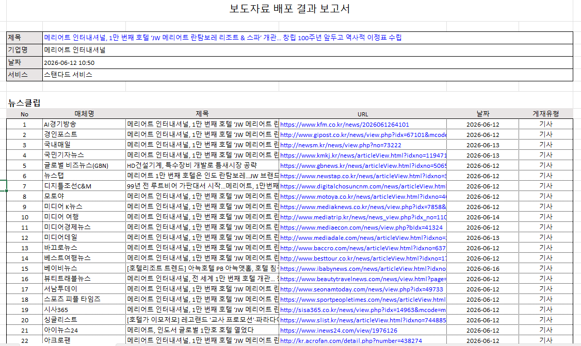Select the '아이뉴스24' cell
The height and width of the screenshot is (346, 581).
pos(84,331)
